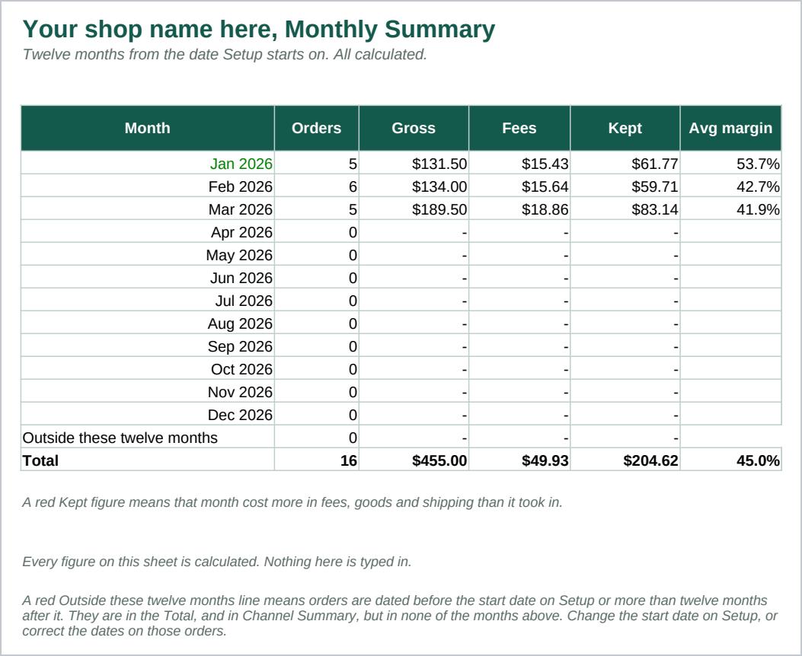Select total avg margin 45.0%

[x=731, y=460]
